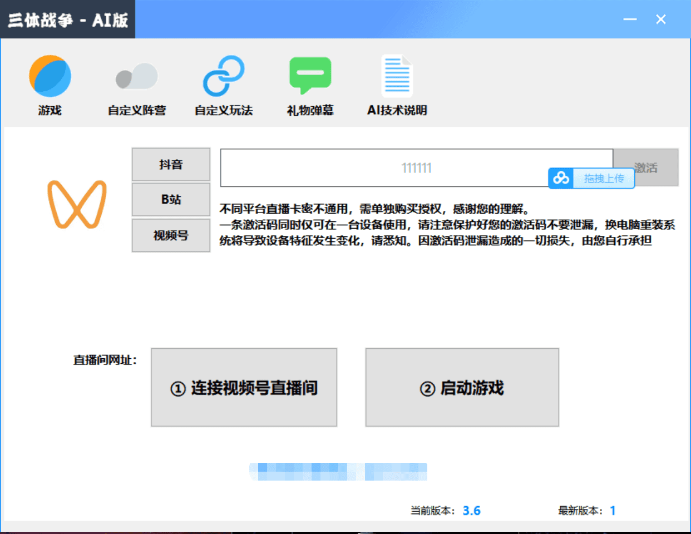This screenshot has height=534, width=691.
Task: Open the 礼物弹幕 gift chat bubble icon
Action: [310, 75]
